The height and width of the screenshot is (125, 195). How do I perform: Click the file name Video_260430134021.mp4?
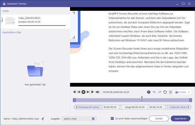pos(25,119)
